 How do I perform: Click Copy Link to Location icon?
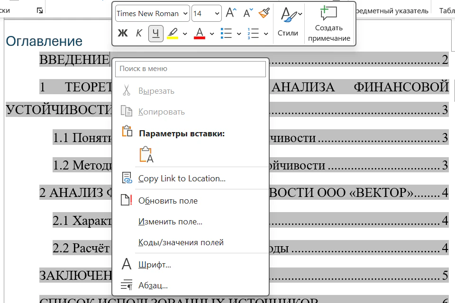coord(127,178)
